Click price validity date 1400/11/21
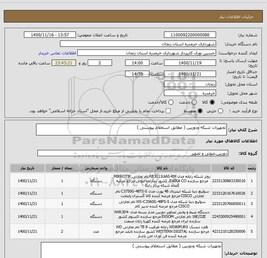This screenshot has height=258, width=267. 190,74
